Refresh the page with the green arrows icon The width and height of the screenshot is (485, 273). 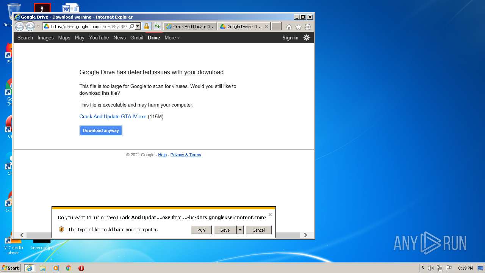(157, 27)
